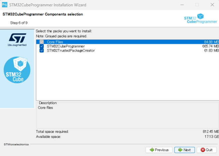Go back with the Previous button
The image size is (219, 156).
point(159,150)
